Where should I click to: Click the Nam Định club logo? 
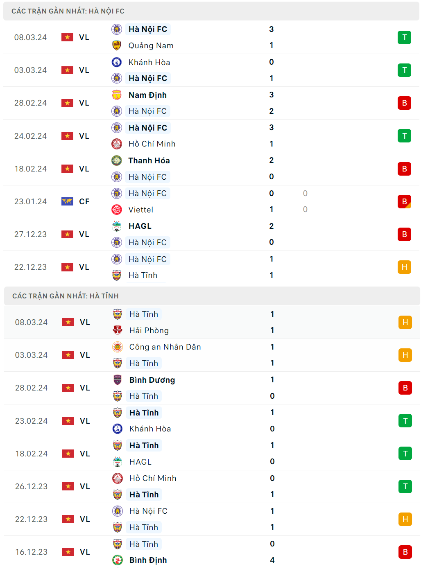click(x=117, y=95)
